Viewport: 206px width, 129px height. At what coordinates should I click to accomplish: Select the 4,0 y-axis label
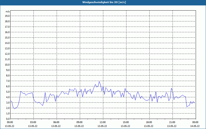tap(8, 97)
